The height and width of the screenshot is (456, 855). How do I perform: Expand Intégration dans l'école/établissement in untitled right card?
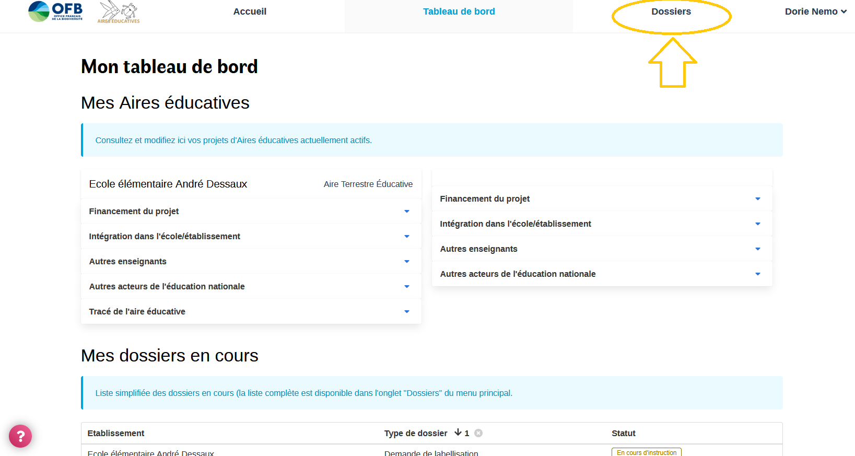point(602,224)
